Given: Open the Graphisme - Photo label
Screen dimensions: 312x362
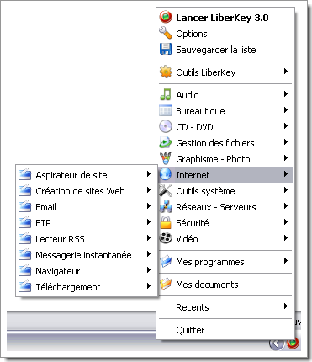Looking at the screenshot, I should click(x=213, y=159).
